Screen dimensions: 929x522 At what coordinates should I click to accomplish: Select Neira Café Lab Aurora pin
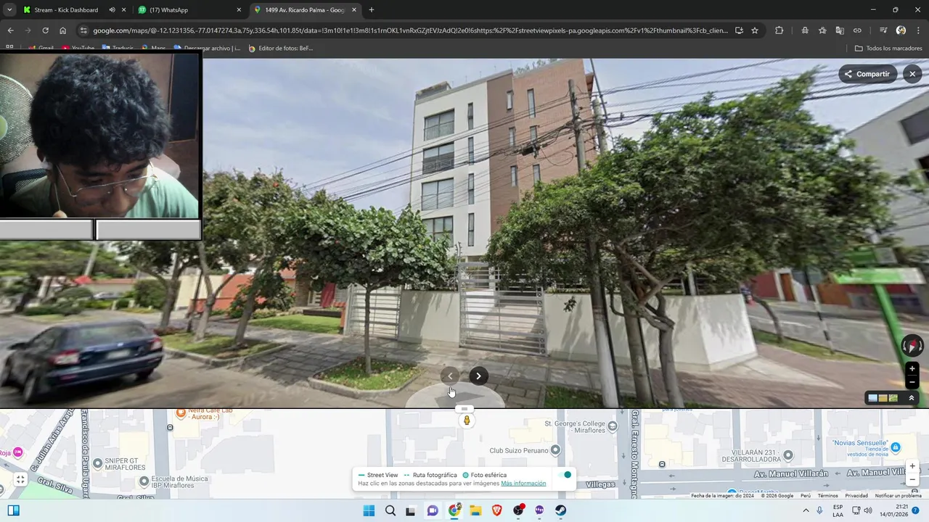[181, 413]
